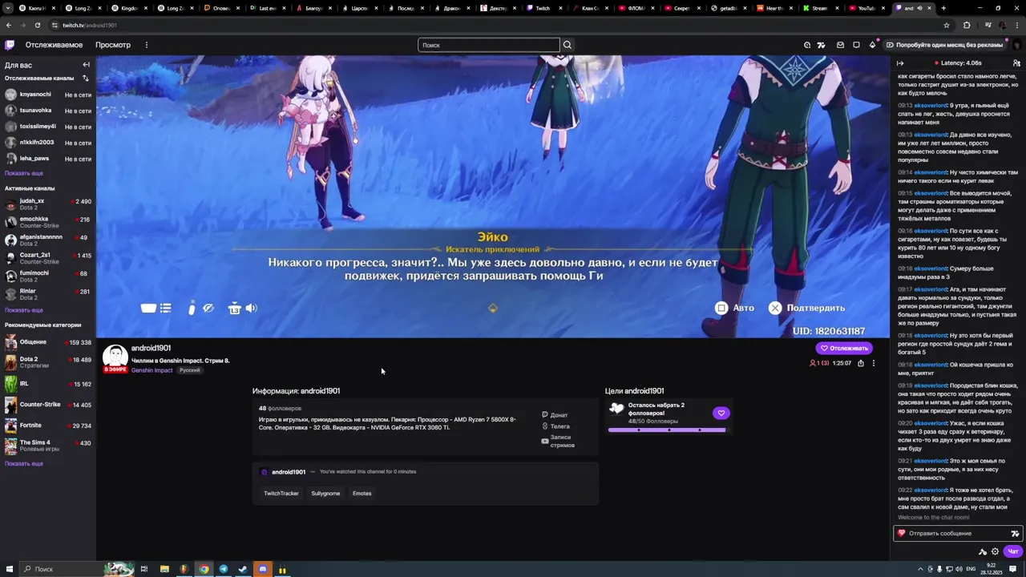The height and width of the screenshot is (577, 1026).
Task: Open in-game dialogue history list icon
Action: 166,308
